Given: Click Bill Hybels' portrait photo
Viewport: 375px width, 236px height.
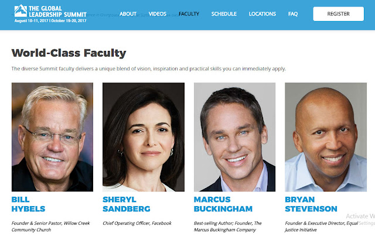Looking at the screenshot, I should (52, 137).
